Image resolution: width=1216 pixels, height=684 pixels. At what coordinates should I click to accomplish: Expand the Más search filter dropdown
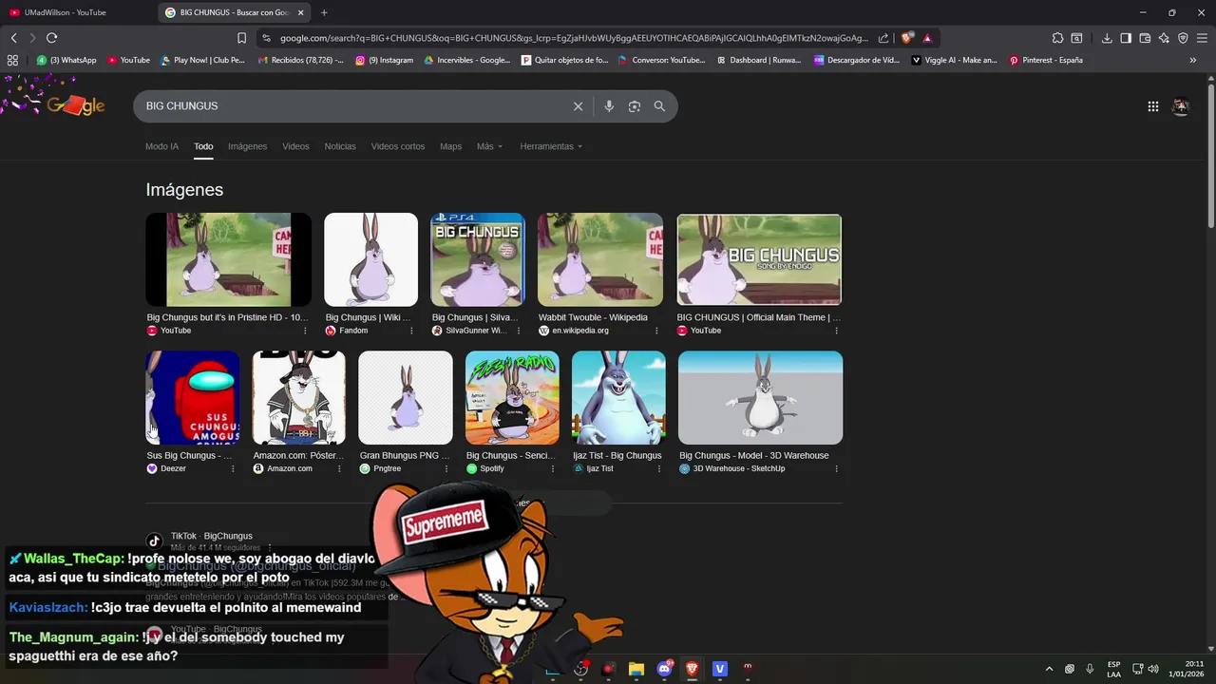coord(489,146)
